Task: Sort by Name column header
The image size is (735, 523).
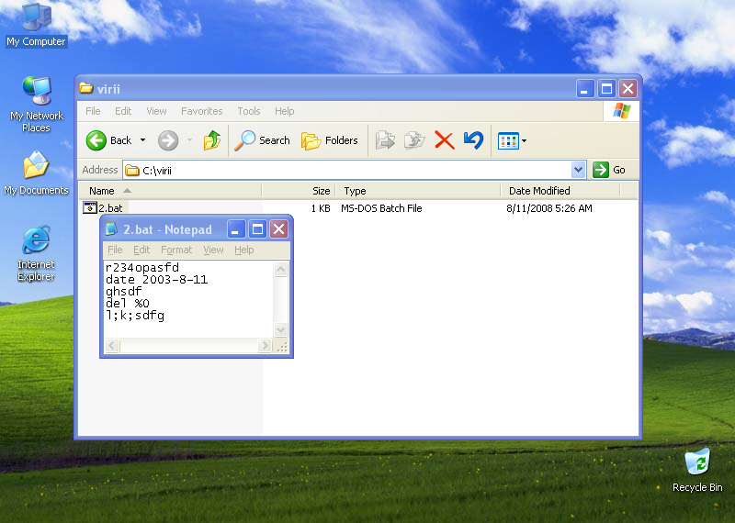Action: click(170, 191)
